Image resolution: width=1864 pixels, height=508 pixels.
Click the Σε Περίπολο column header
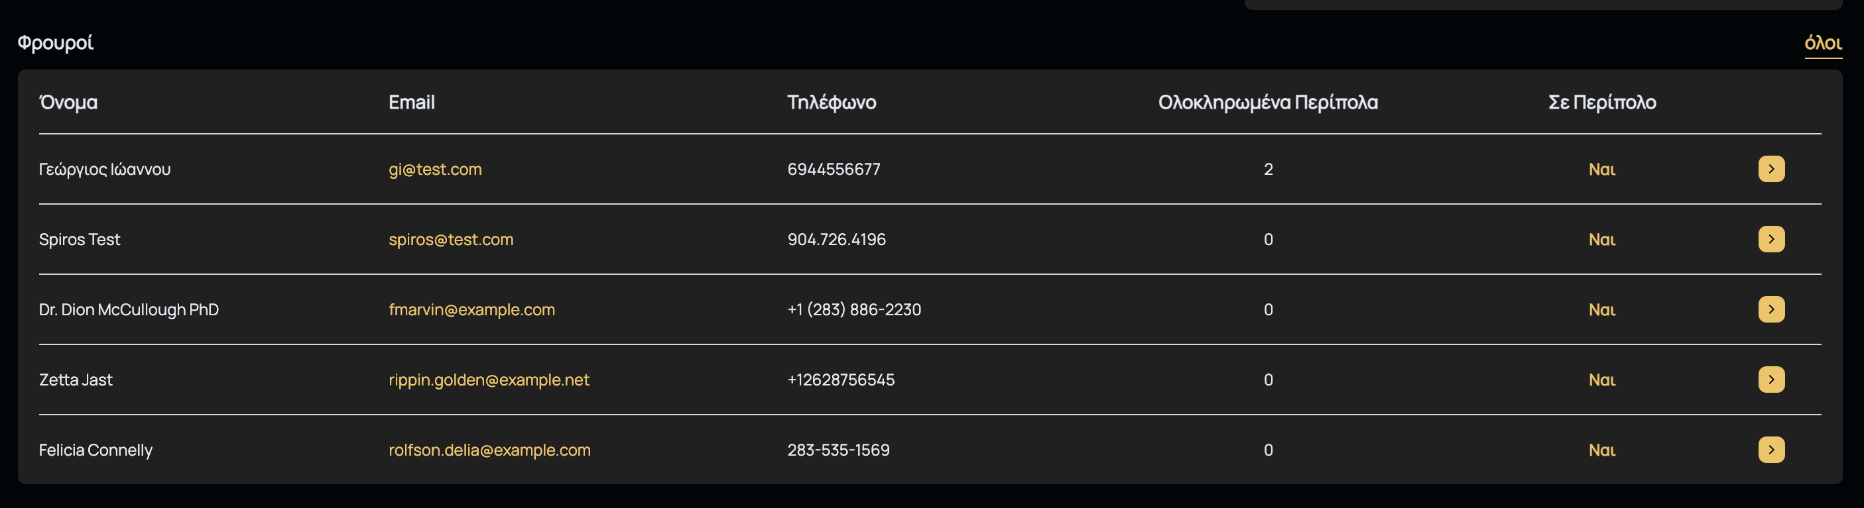1601,102
